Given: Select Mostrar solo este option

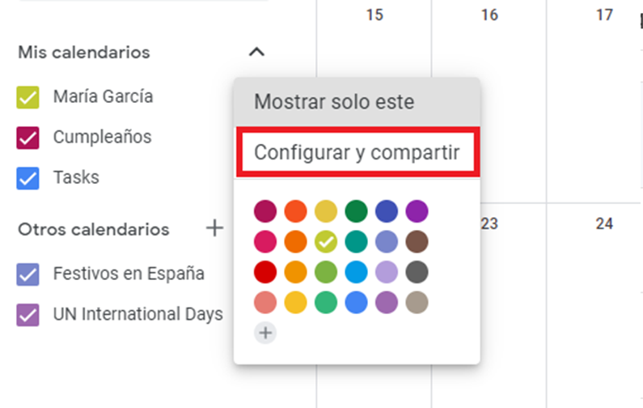Looking at the screenshot, I should point(334,103).
